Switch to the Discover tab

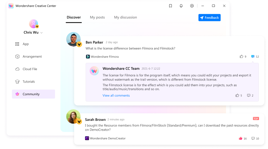74,17
